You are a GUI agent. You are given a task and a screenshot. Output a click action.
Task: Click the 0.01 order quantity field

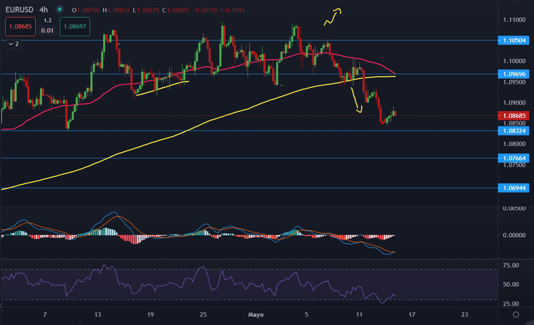pyautogui.click(x=48, y=31)
